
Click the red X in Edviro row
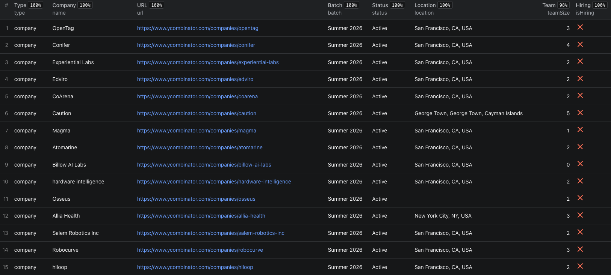pyautogui.click(x=580, y=78)
